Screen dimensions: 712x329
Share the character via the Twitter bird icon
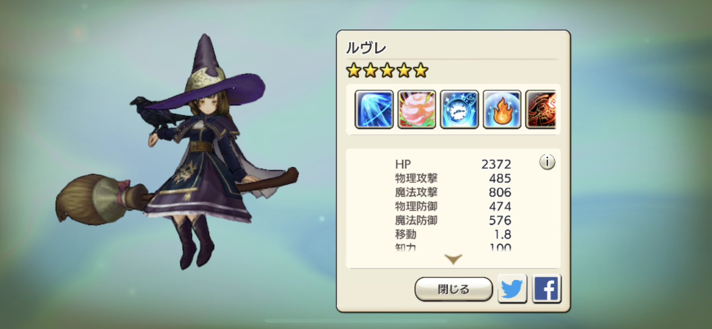512,289
